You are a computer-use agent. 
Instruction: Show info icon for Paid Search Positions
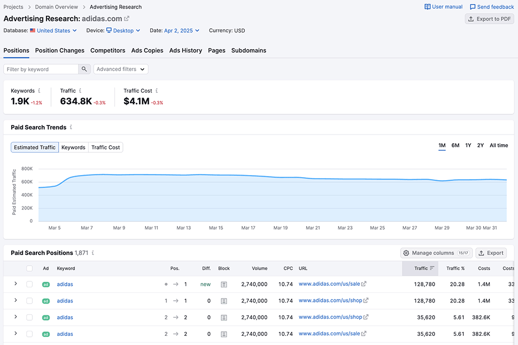pyautogui.click(x=93, y=253)
